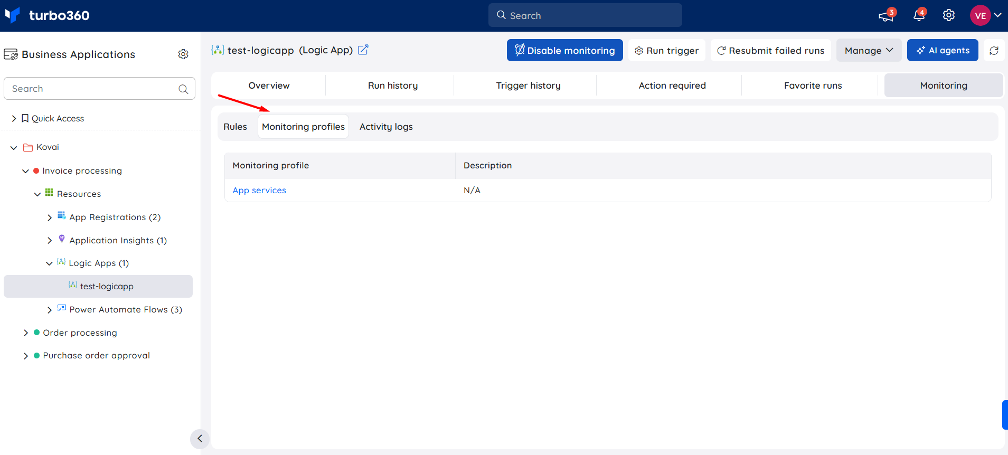Image resolution: width=1008 pixels, height=455 pixels.
Task: Switch to the Rules sub-tab
Action: pyautogui.click(x=235, y=127)
